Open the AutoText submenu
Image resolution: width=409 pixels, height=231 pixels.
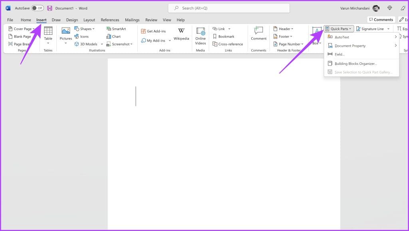pos(361,37)
